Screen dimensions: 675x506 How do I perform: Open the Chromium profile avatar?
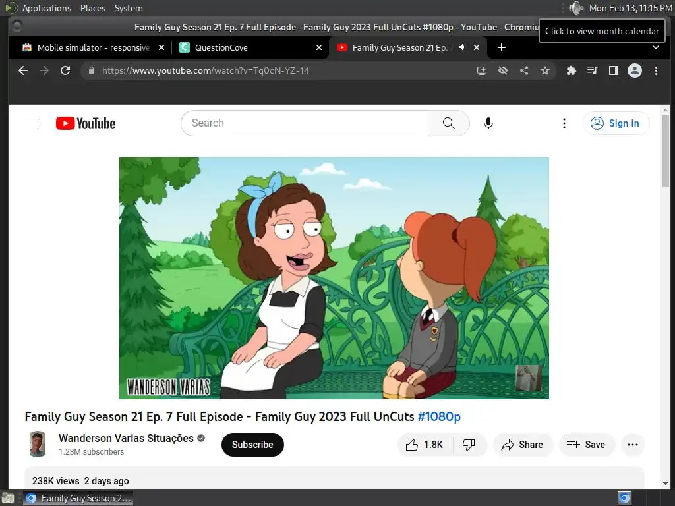pyautogui.click(x=635, y=70)
